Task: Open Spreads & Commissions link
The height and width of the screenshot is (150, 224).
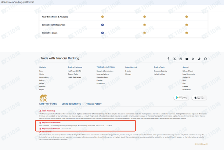Action: [105, 71]
